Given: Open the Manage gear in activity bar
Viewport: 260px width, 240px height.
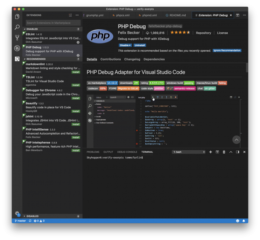Looking at the screenshot, I should pos(17,213).
